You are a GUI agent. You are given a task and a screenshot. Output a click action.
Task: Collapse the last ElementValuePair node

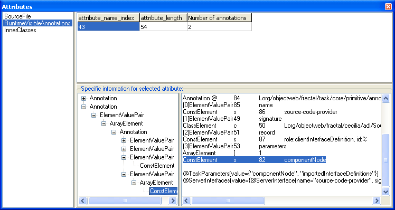(124, 174)
